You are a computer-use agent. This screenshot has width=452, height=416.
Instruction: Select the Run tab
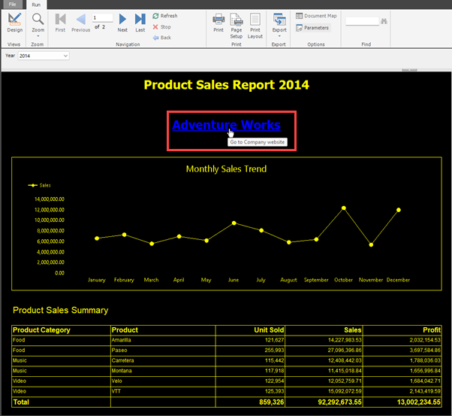(36, 5)
